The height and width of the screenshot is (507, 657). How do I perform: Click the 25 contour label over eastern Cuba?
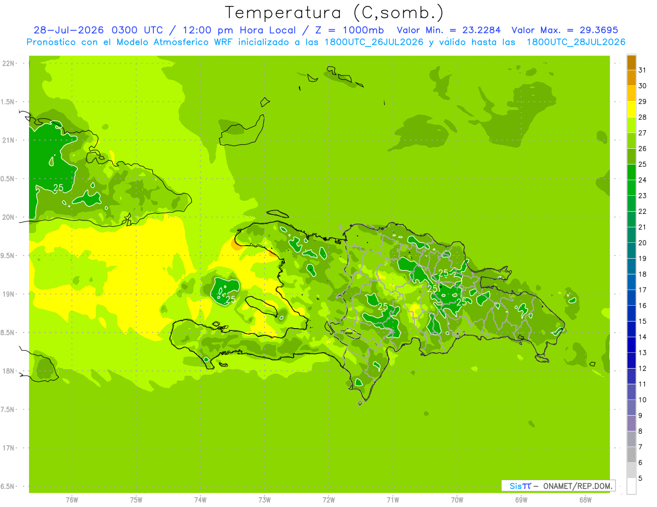[x=58, y=188]
